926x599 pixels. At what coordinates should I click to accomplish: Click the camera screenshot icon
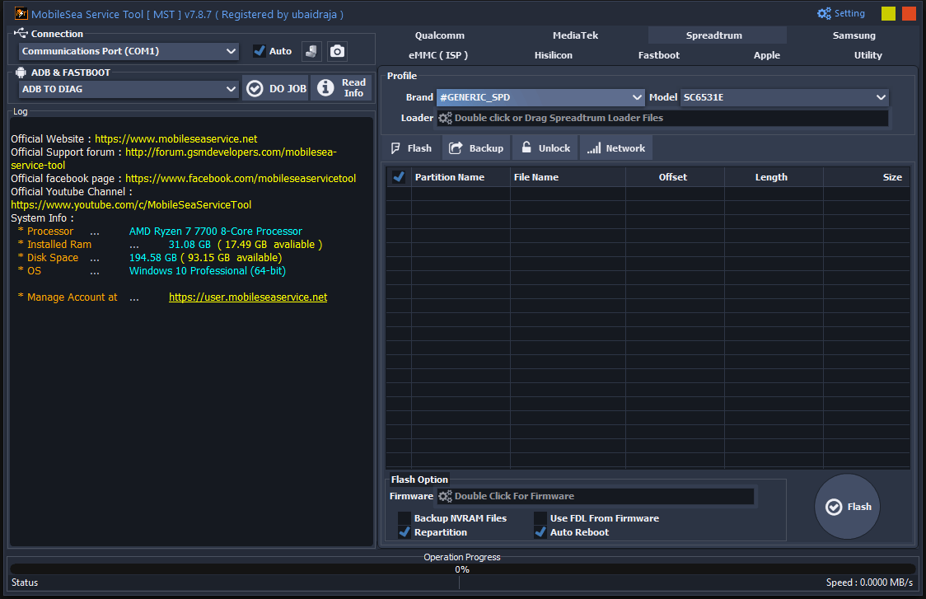click(x=337, y=51)
